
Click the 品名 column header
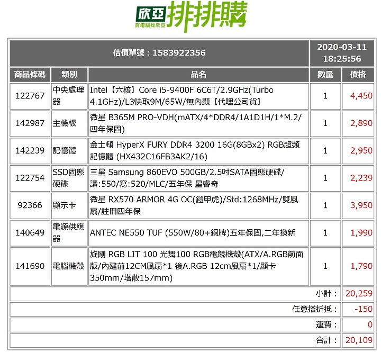coord(198,75)
